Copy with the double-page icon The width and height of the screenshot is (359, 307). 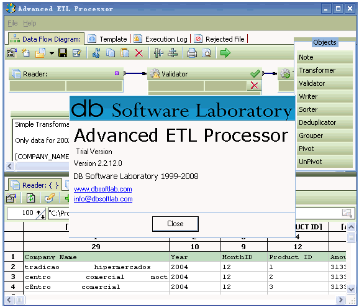tap(111, 53)
